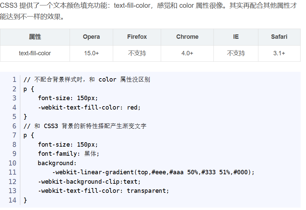The height and width of the screenshot is (210, 306).
Task: Click the 15.0+ Opera version cell
Action: [x=91, y=53]
